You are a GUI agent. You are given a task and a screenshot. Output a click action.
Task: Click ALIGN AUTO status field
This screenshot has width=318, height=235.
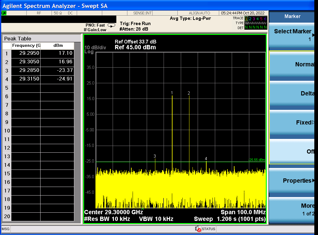199,13
